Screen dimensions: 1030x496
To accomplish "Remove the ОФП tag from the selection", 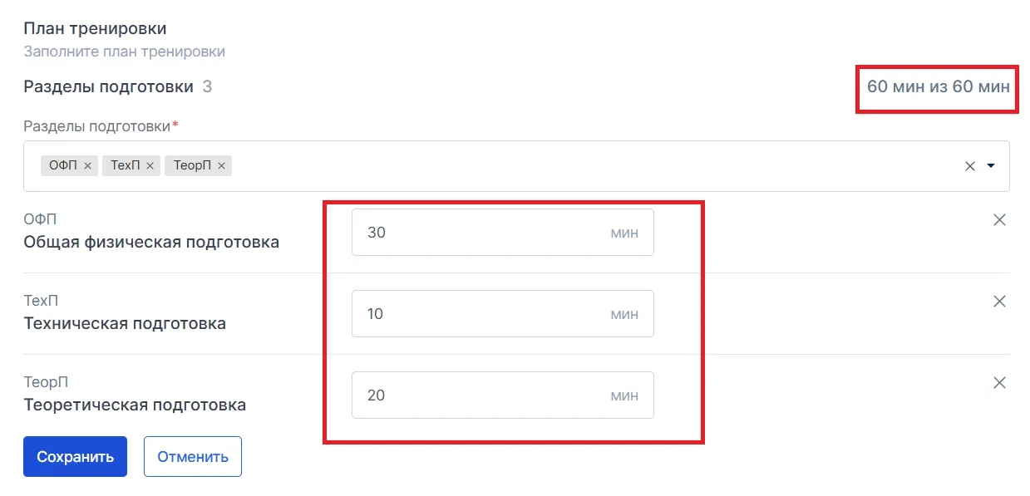I will [87, 166].
